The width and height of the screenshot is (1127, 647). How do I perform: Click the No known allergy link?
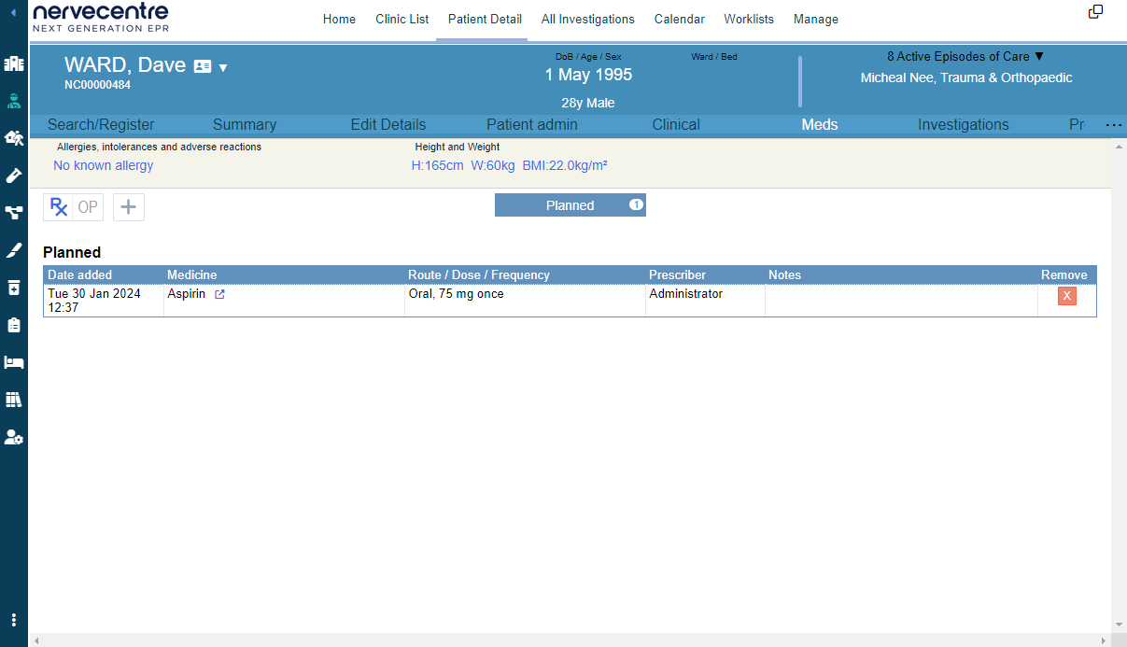[x=103, y=165]
